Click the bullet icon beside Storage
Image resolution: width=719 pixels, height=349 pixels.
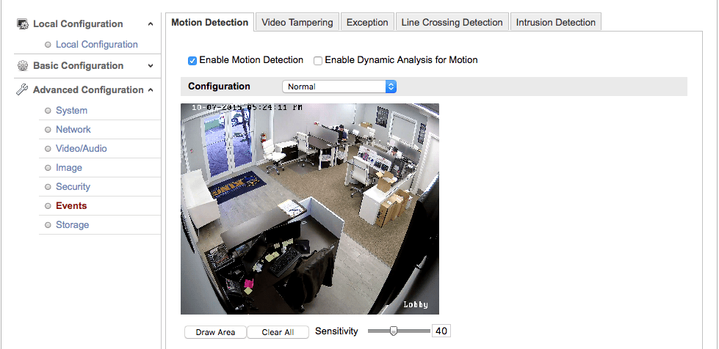48,225
